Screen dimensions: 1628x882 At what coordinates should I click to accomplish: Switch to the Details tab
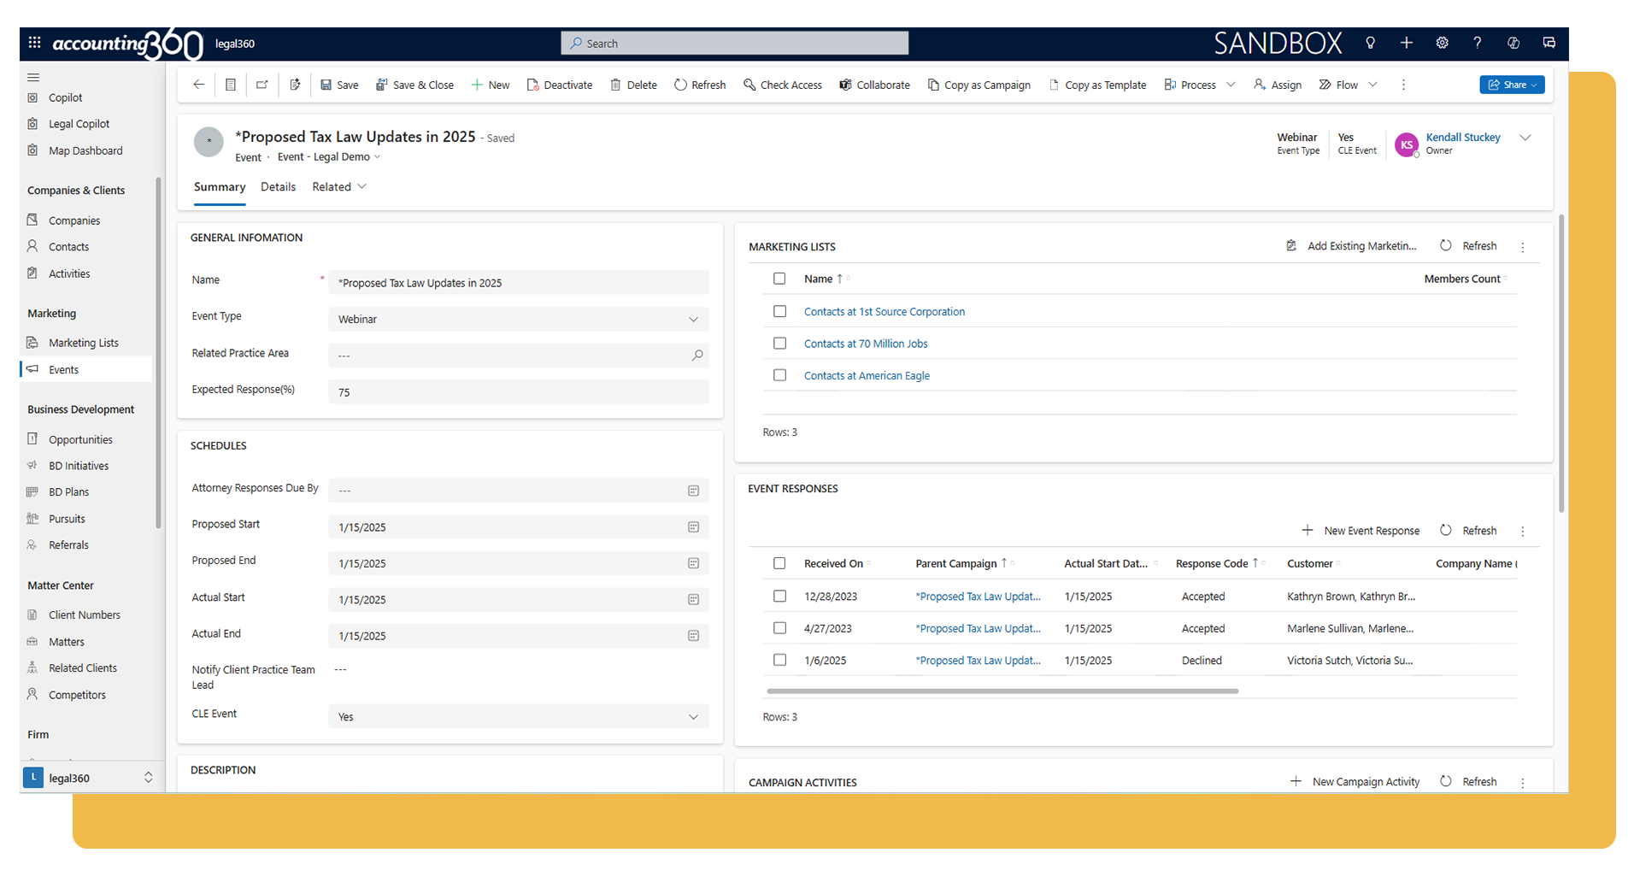point(278,187)
